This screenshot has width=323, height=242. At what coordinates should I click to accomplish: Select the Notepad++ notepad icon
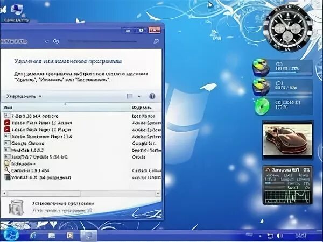coord(7,164)
